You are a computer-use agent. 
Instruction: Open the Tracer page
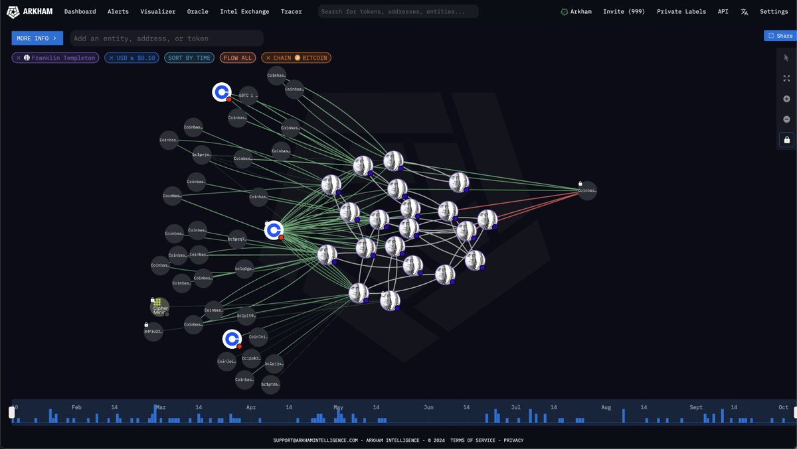[292, 11]
